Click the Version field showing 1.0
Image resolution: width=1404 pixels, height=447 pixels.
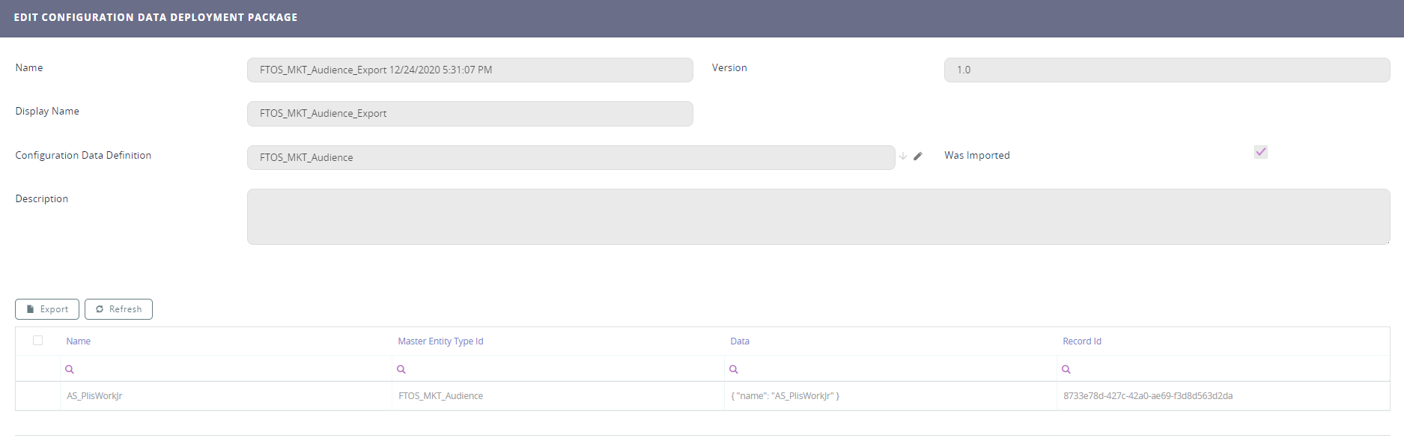1166,70
